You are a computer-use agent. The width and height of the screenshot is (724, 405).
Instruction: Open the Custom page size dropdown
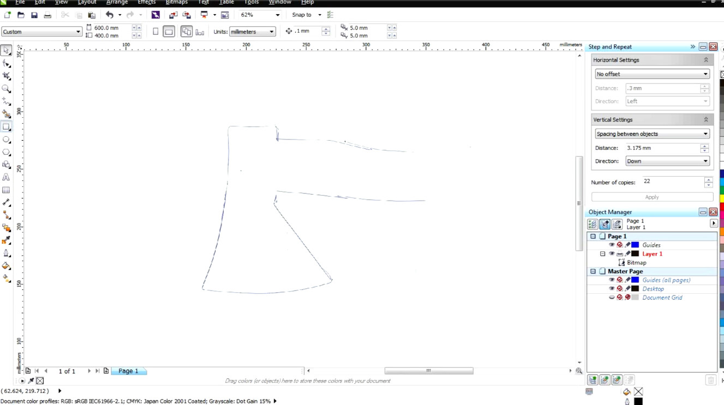tap(78, 32)
